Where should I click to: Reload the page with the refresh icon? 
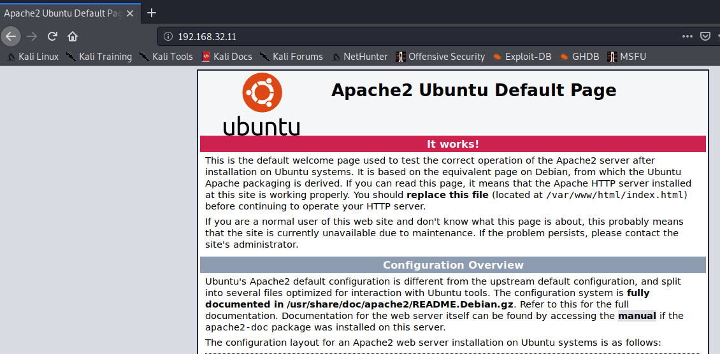tap(52, 36)
